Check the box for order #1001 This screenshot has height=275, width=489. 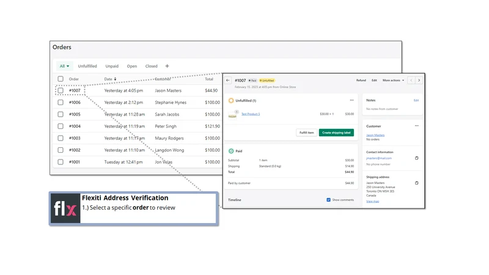tap(61, 162)
